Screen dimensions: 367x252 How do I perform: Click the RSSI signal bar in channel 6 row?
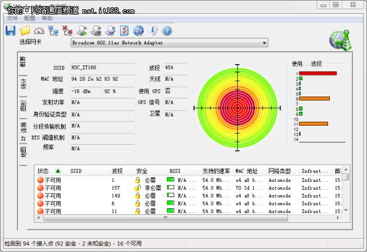point(171,202)
